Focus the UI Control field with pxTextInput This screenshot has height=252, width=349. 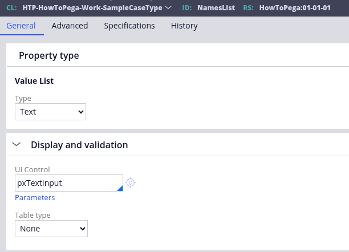pyautogui.click(x=66, y=182)
